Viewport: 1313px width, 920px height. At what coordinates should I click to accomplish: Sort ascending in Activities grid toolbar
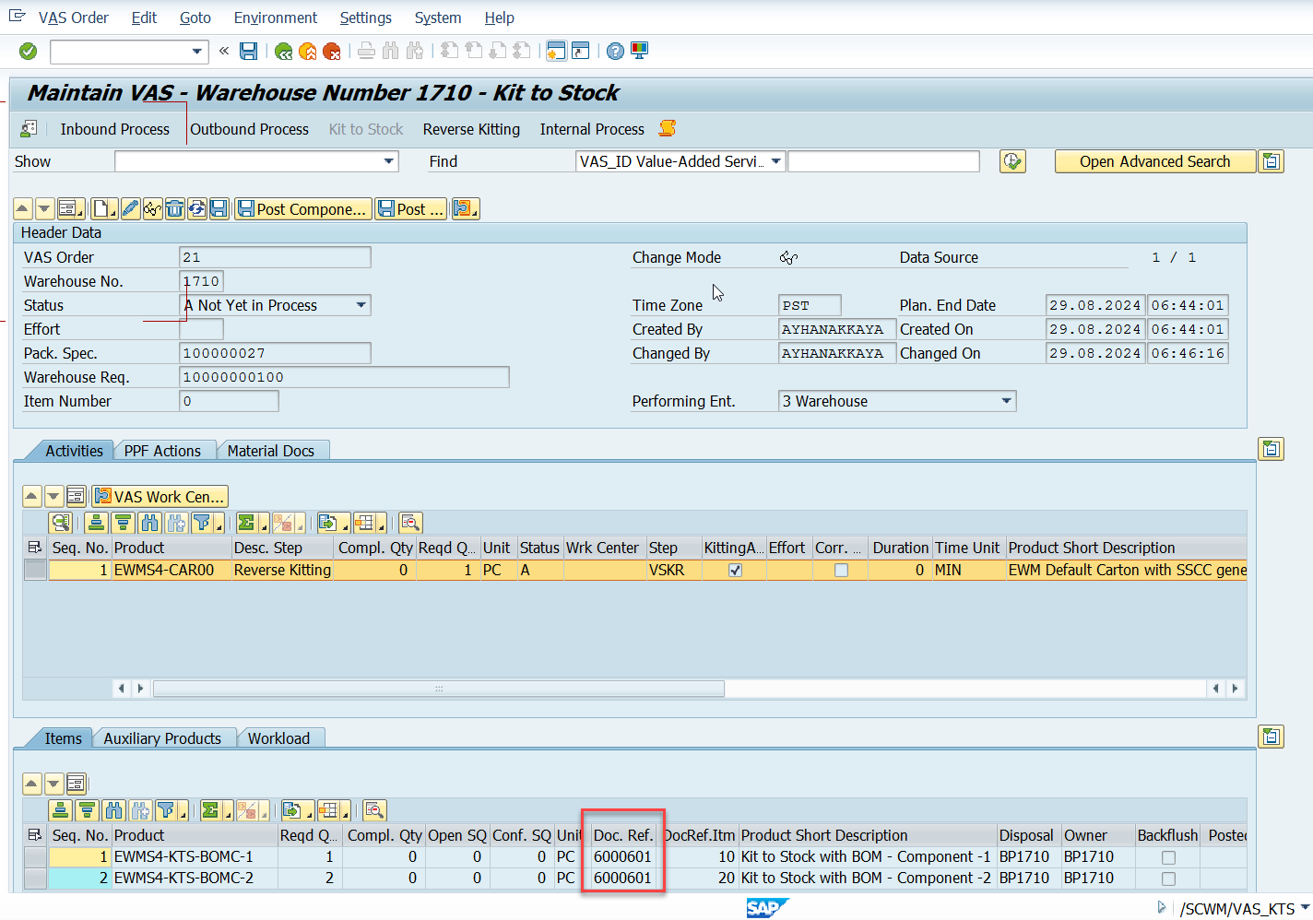point(97,523)
